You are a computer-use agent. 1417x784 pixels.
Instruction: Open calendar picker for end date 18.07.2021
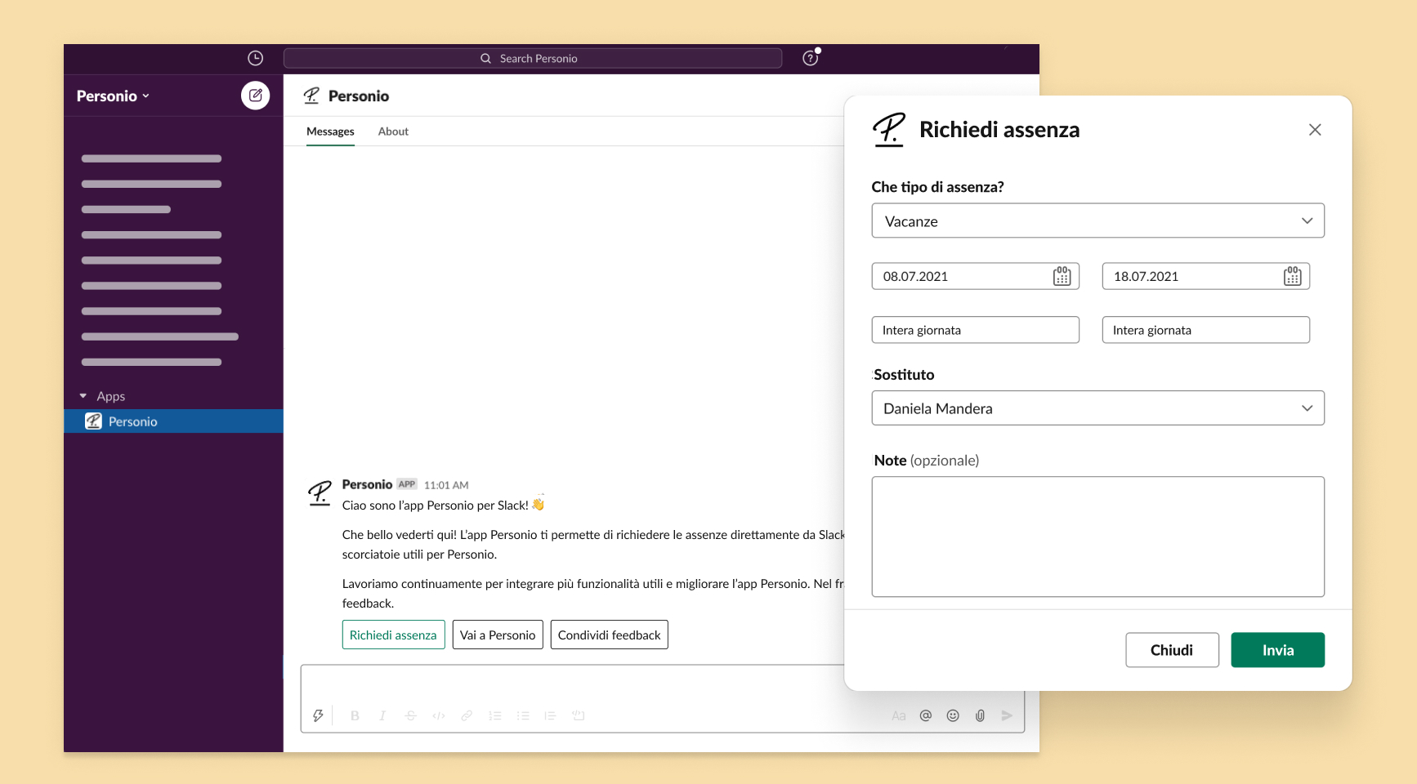tap(1292, 276)
